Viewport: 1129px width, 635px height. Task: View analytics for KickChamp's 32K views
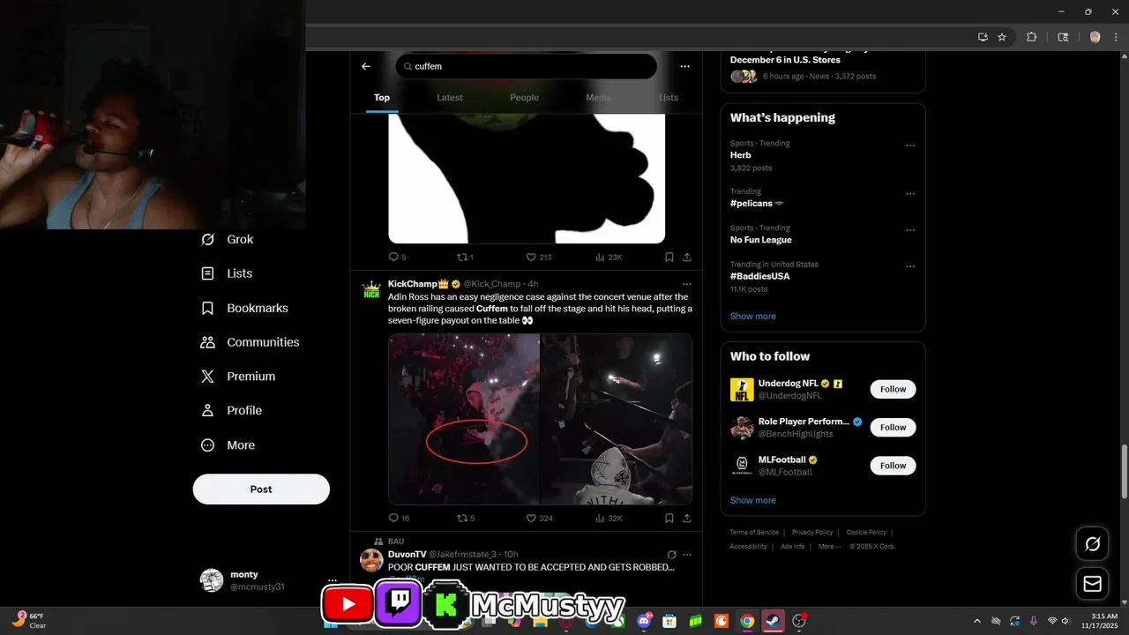(609, 518)
